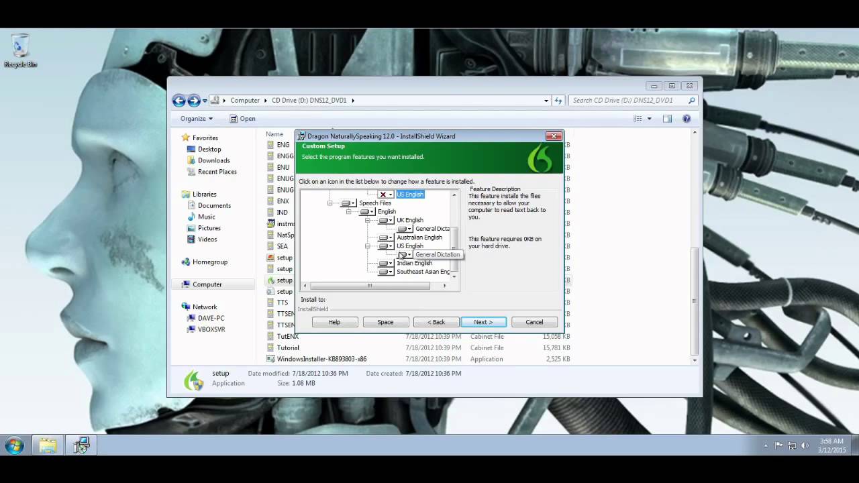Open VBOXSVR network computer
The height and width of the screenshot is (483, 859).
click(211, 329)
